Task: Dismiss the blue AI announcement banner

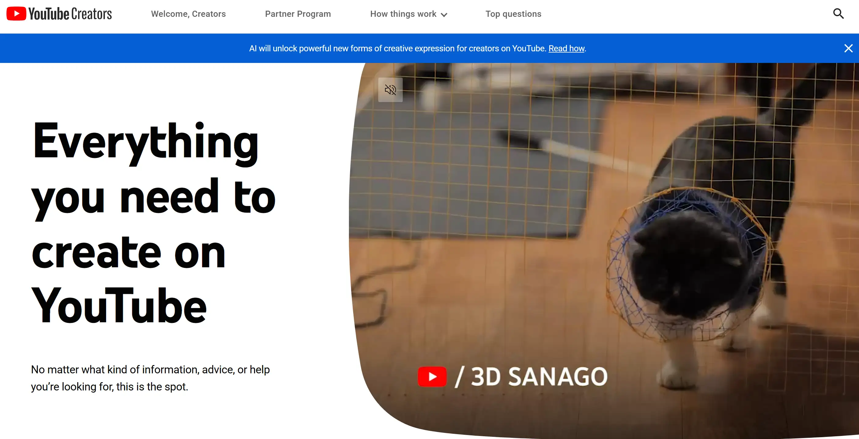Action: click(x=848, y=48)
